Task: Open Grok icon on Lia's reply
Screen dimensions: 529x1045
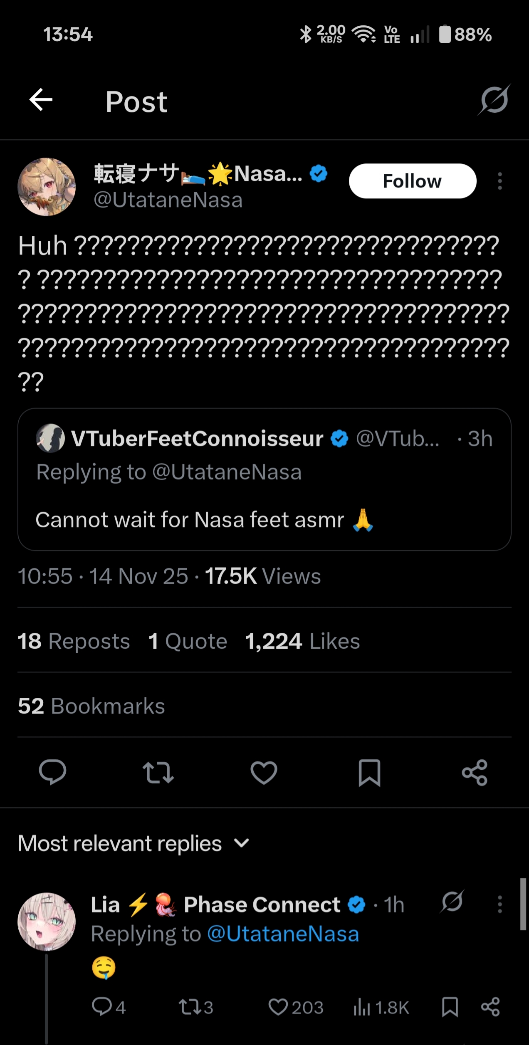Action: click(x=452, y=902)
